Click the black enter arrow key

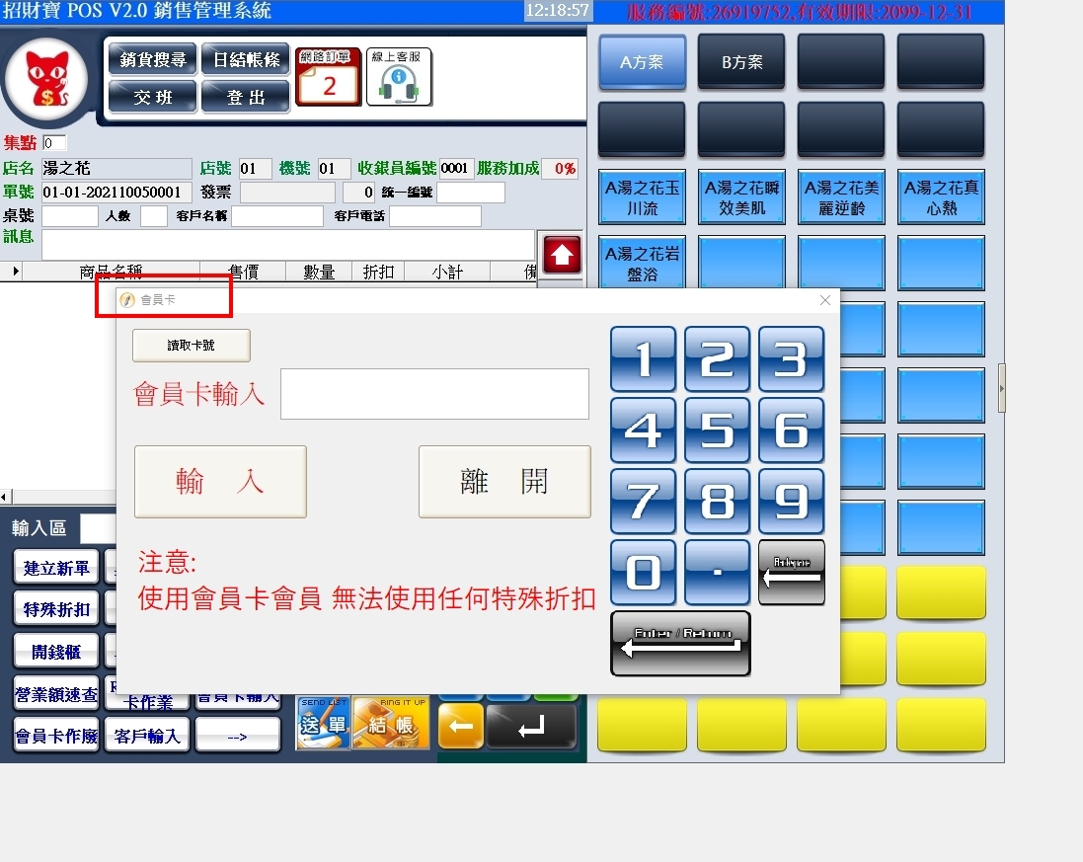click(x=531, y=726)
